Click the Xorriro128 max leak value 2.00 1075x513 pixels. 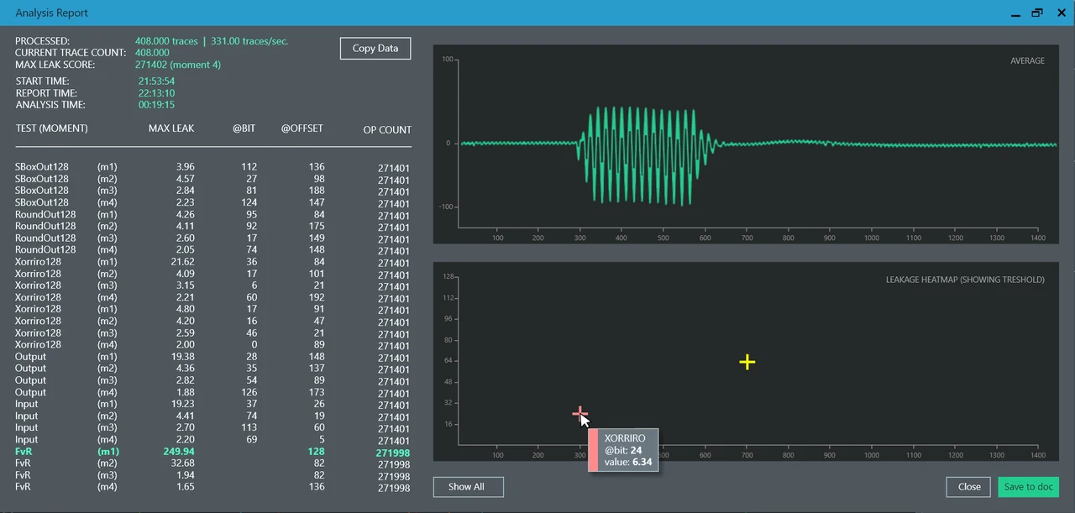pos(185,345)
